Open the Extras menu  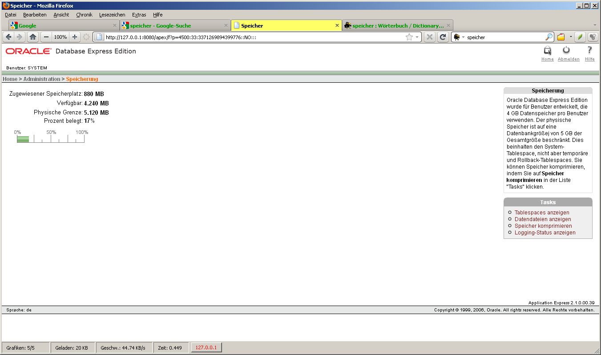tap(139, 15)
